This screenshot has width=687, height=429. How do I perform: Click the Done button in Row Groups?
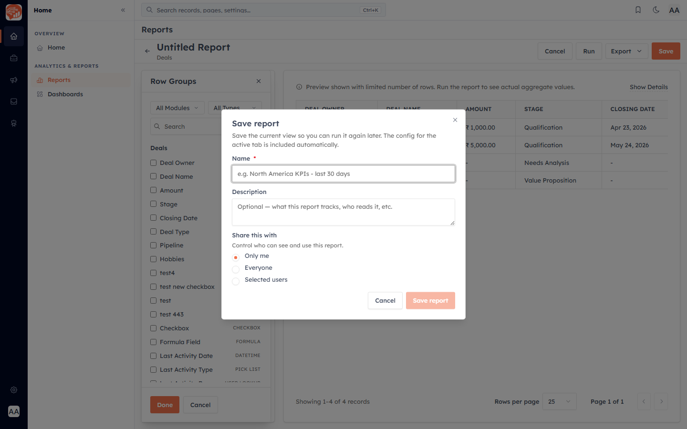click(x=165, y=405)
